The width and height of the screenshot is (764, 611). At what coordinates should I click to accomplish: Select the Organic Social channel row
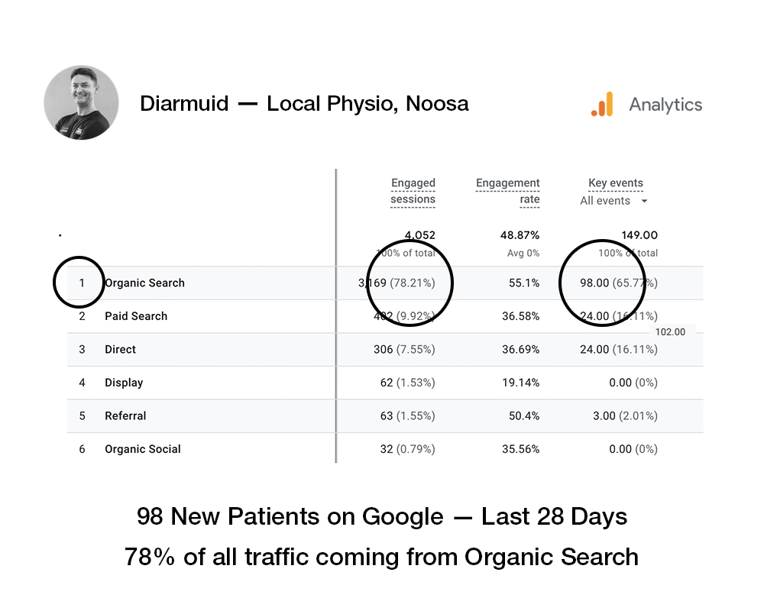click(143, 449)
